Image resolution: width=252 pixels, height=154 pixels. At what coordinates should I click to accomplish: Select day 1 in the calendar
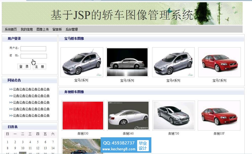pyautogui.click(x=7, y=142)
